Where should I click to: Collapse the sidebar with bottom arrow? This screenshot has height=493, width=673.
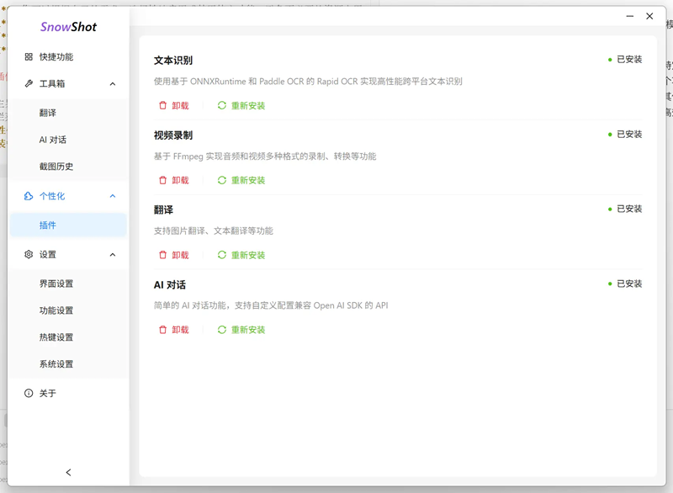(x=69, y=473)
